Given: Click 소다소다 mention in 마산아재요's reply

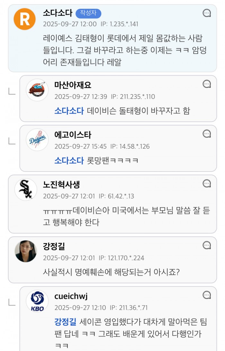Looking at the screenshot, I should (69, 111).
